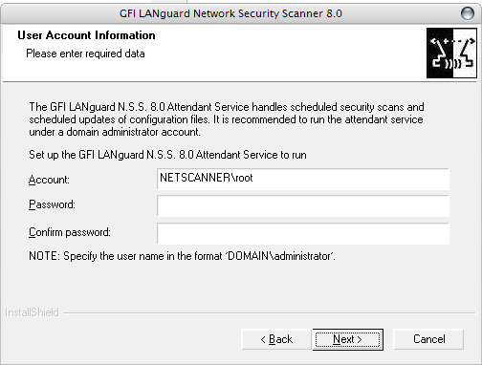
Task: Go back with the Back button
Action: [276, 339]
